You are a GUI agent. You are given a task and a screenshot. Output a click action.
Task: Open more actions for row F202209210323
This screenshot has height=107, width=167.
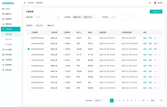160,88
